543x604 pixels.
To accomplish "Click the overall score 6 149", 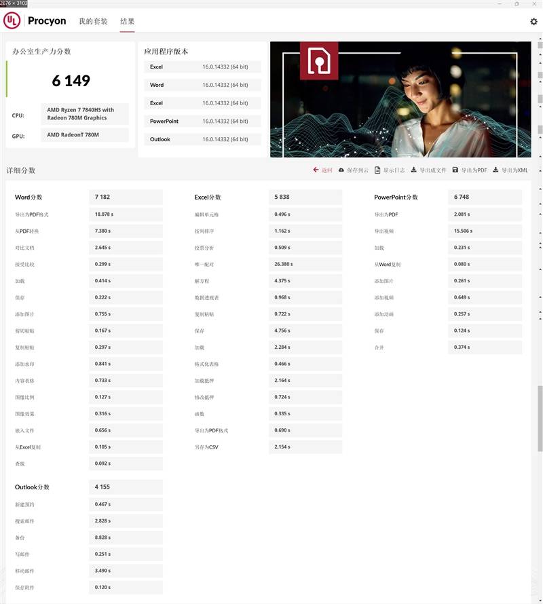I will click(71, 81).
